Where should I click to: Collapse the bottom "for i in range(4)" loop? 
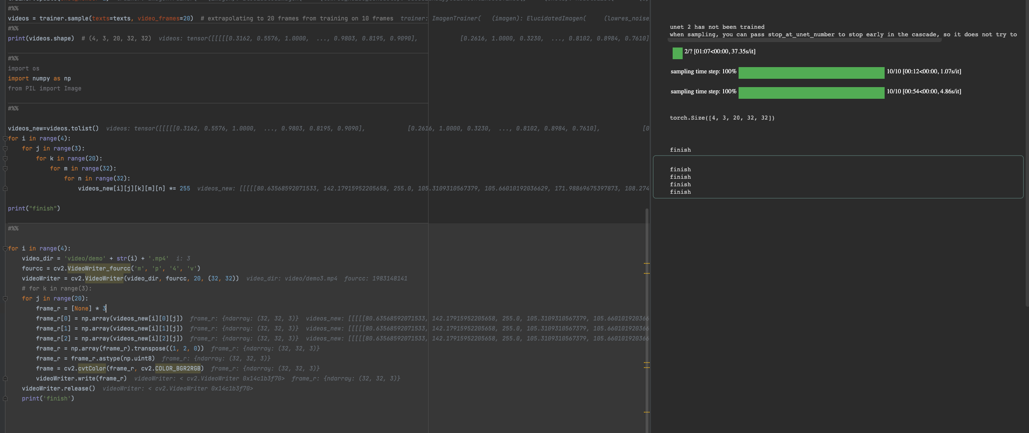(5, 248)
